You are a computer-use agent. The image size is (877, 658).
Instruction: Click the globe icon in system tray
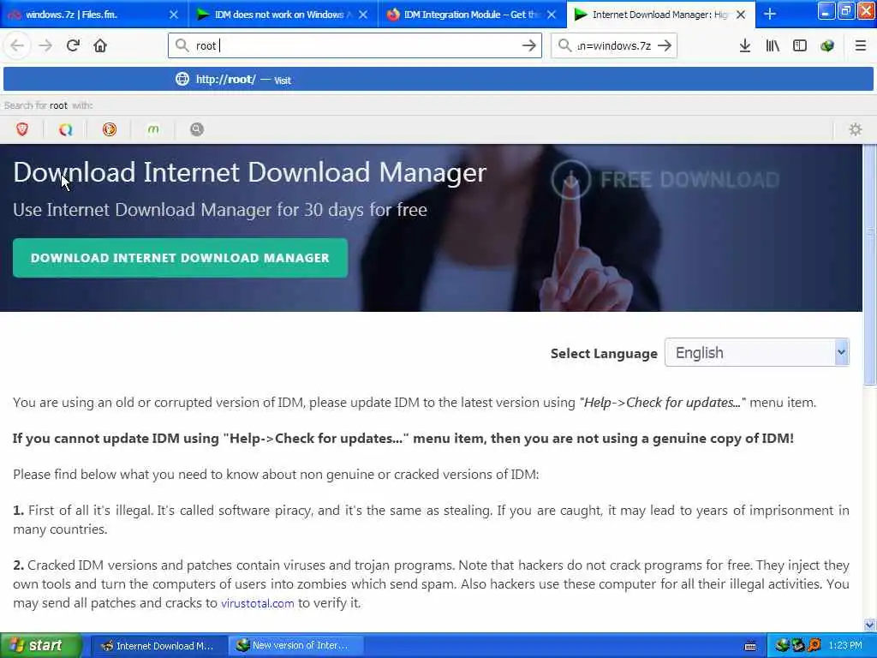[782, 645]
